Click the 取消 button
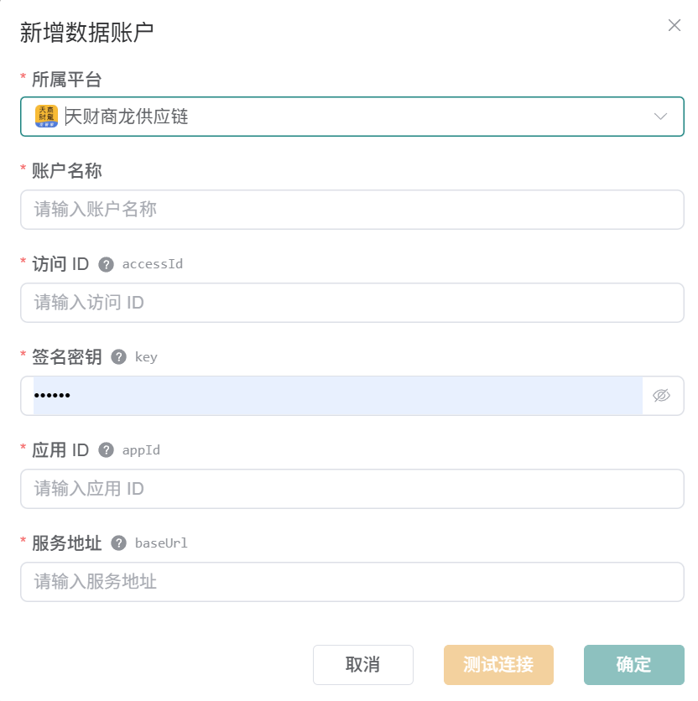 pyautogui.click(x=363, y=665)
